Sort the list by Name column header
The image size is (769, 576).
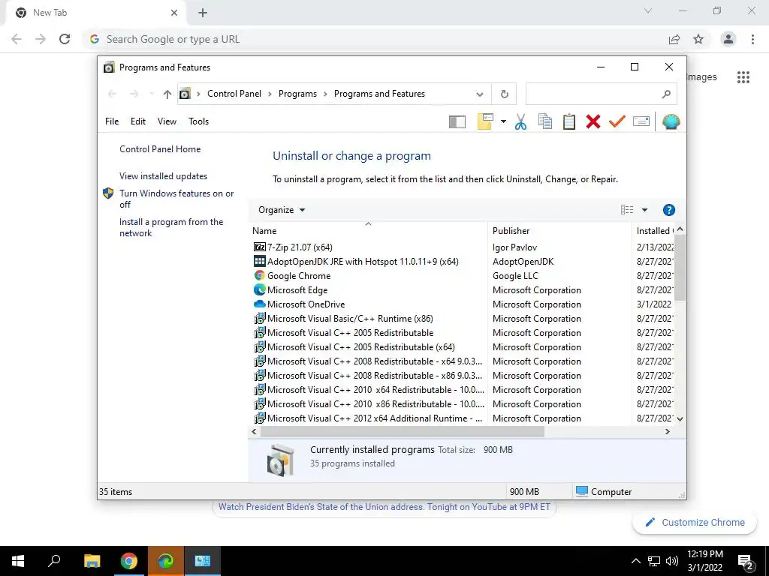click(x=368, y=231)
